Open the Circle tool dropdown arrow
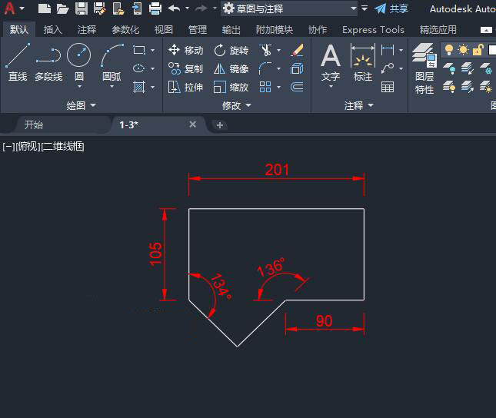The image size is (496, 418). [x=79, y=86]
